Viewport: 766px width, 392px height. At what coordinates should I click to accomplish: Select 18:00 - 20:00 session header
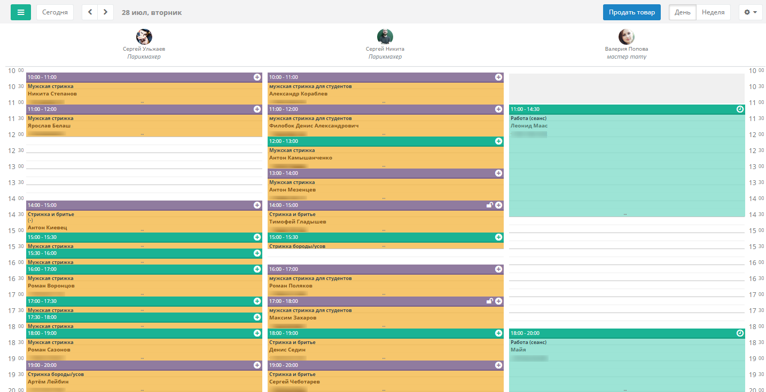tap(627, 333)
